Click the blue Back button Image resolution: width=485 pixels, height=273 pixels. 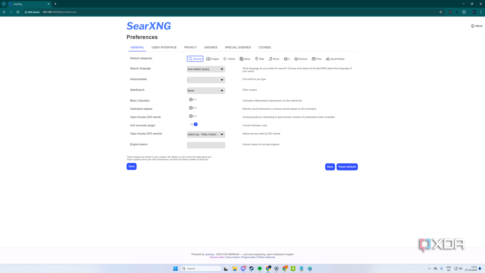[x=330, y=167]
